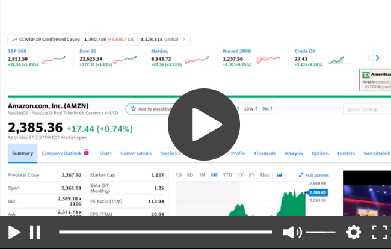
Task: Click the video progress seek bar
Action: [x=165, y=232]
